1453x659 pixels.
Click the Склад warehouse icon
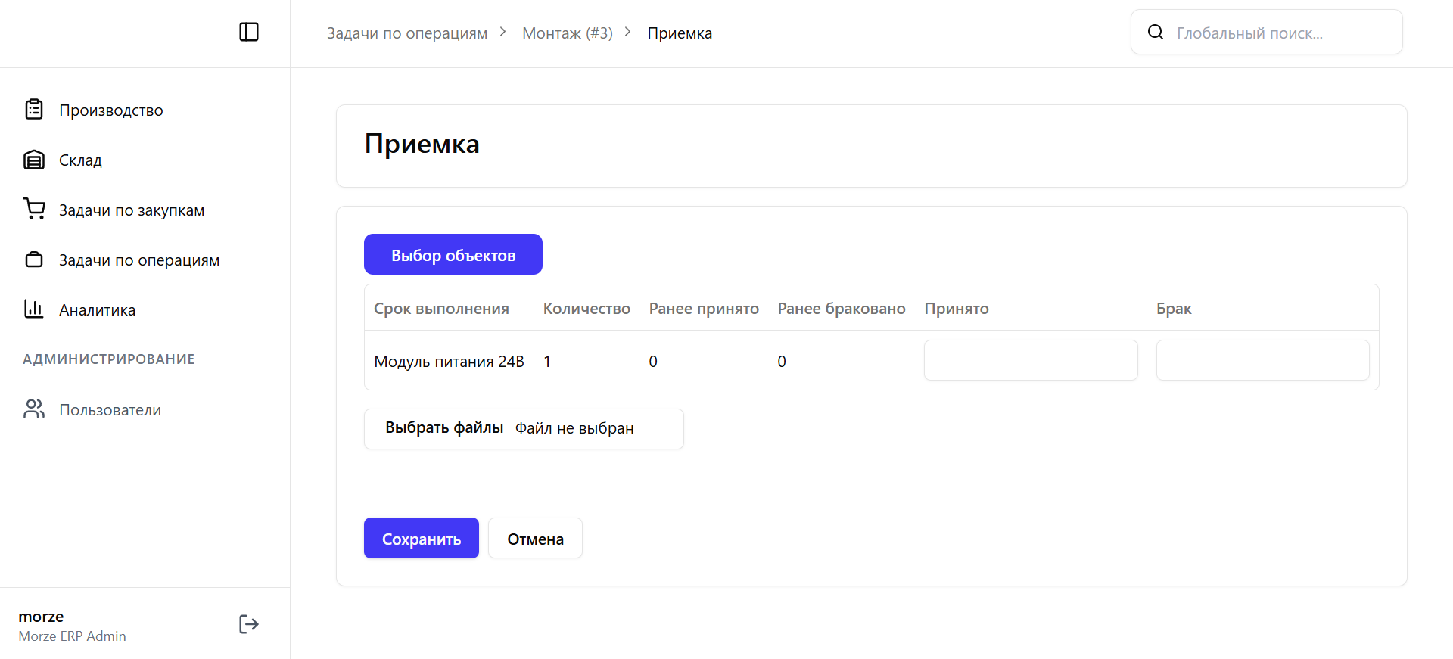[34, 160]
